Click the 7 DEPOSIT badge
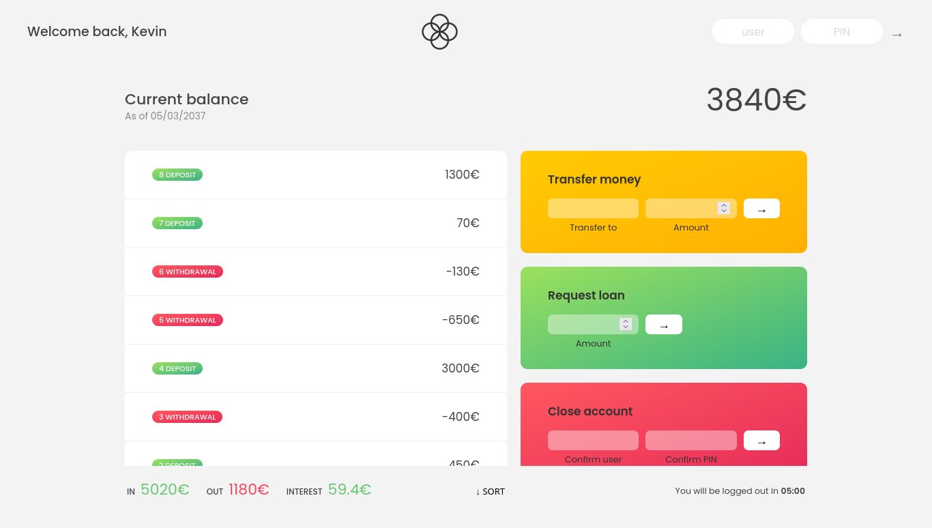The image size is (932, 528). (177, 223)
